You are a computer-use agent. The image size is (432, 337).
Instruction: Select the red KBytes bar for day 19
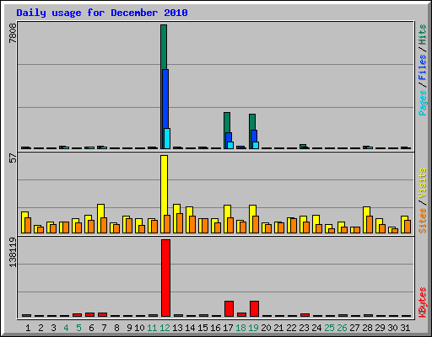tap(254, 308)
